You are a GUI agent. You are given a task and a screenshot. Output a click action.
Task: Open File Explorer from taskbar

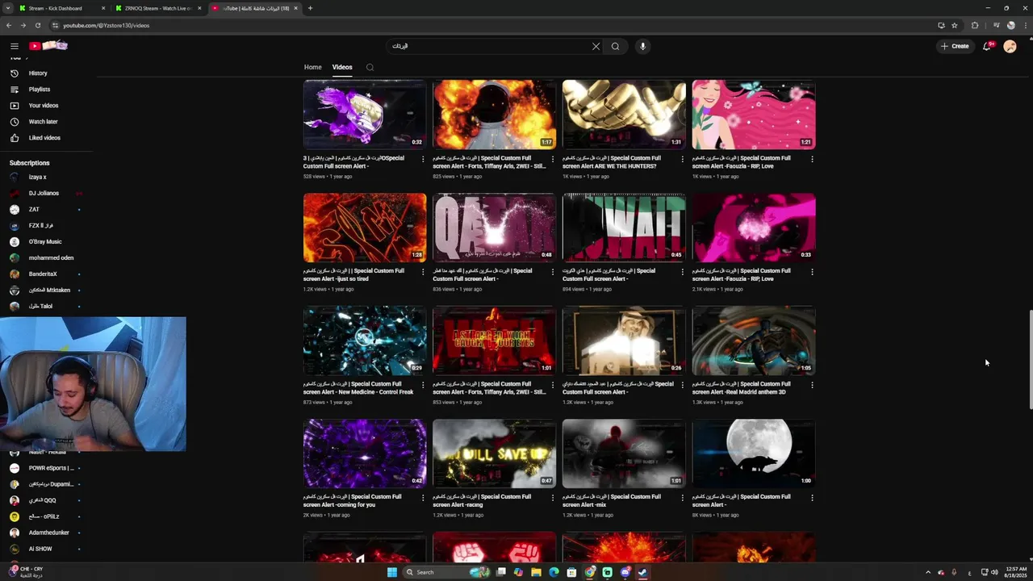536,572
